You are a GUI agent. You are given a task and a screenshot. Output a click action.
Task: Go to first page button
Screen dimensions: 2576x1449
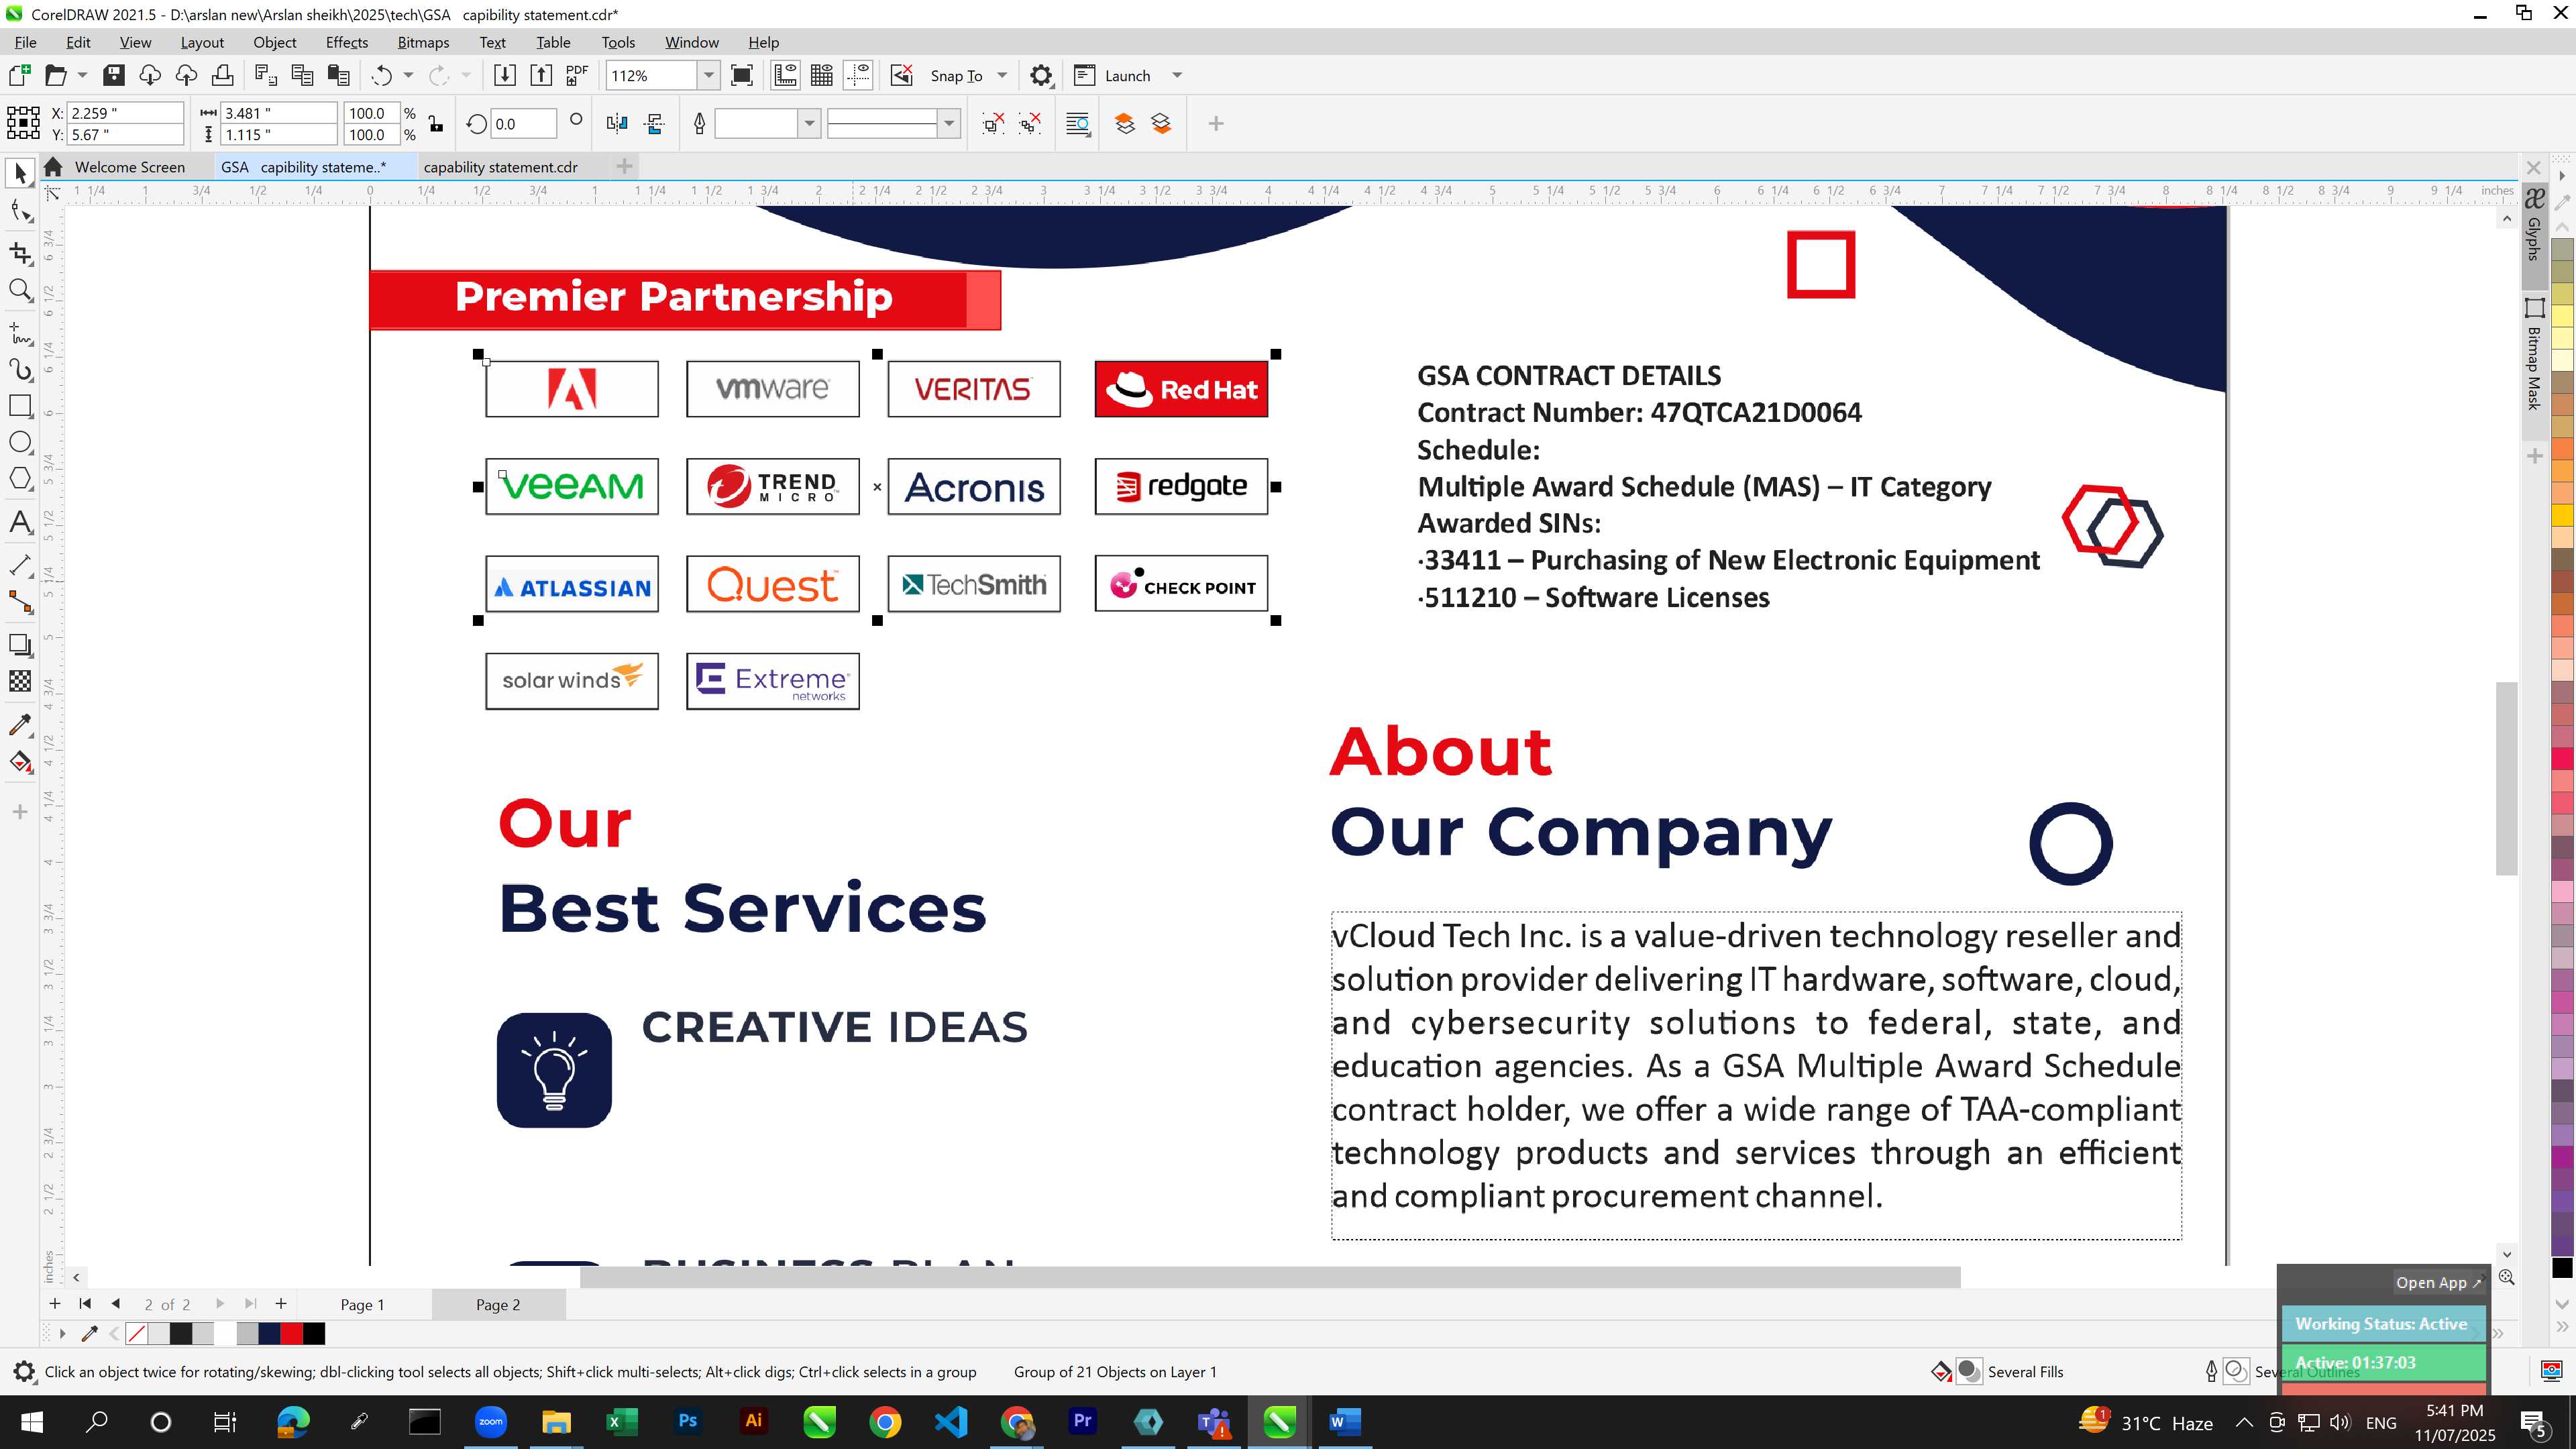[85, 1304]
